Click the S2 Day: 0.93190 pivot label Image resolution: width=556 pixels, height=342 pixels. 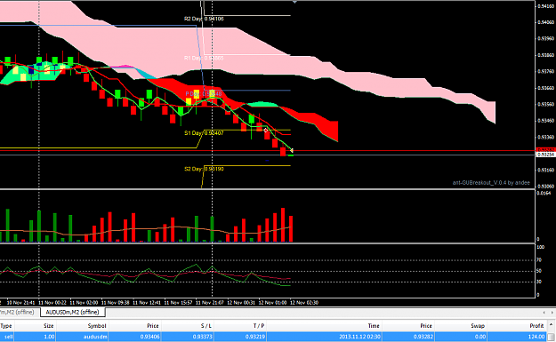coord(204,169)
